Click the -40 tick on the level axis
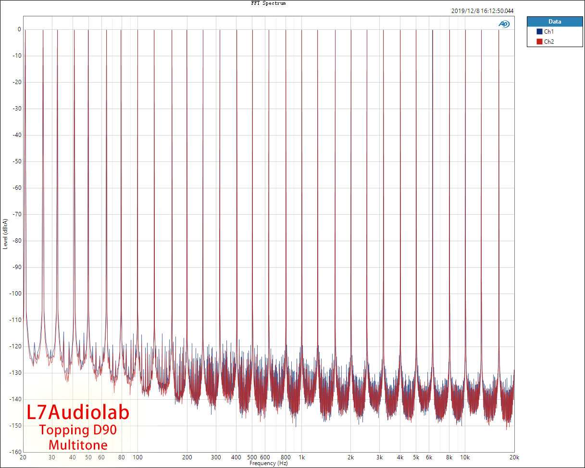 pos(16,135)
